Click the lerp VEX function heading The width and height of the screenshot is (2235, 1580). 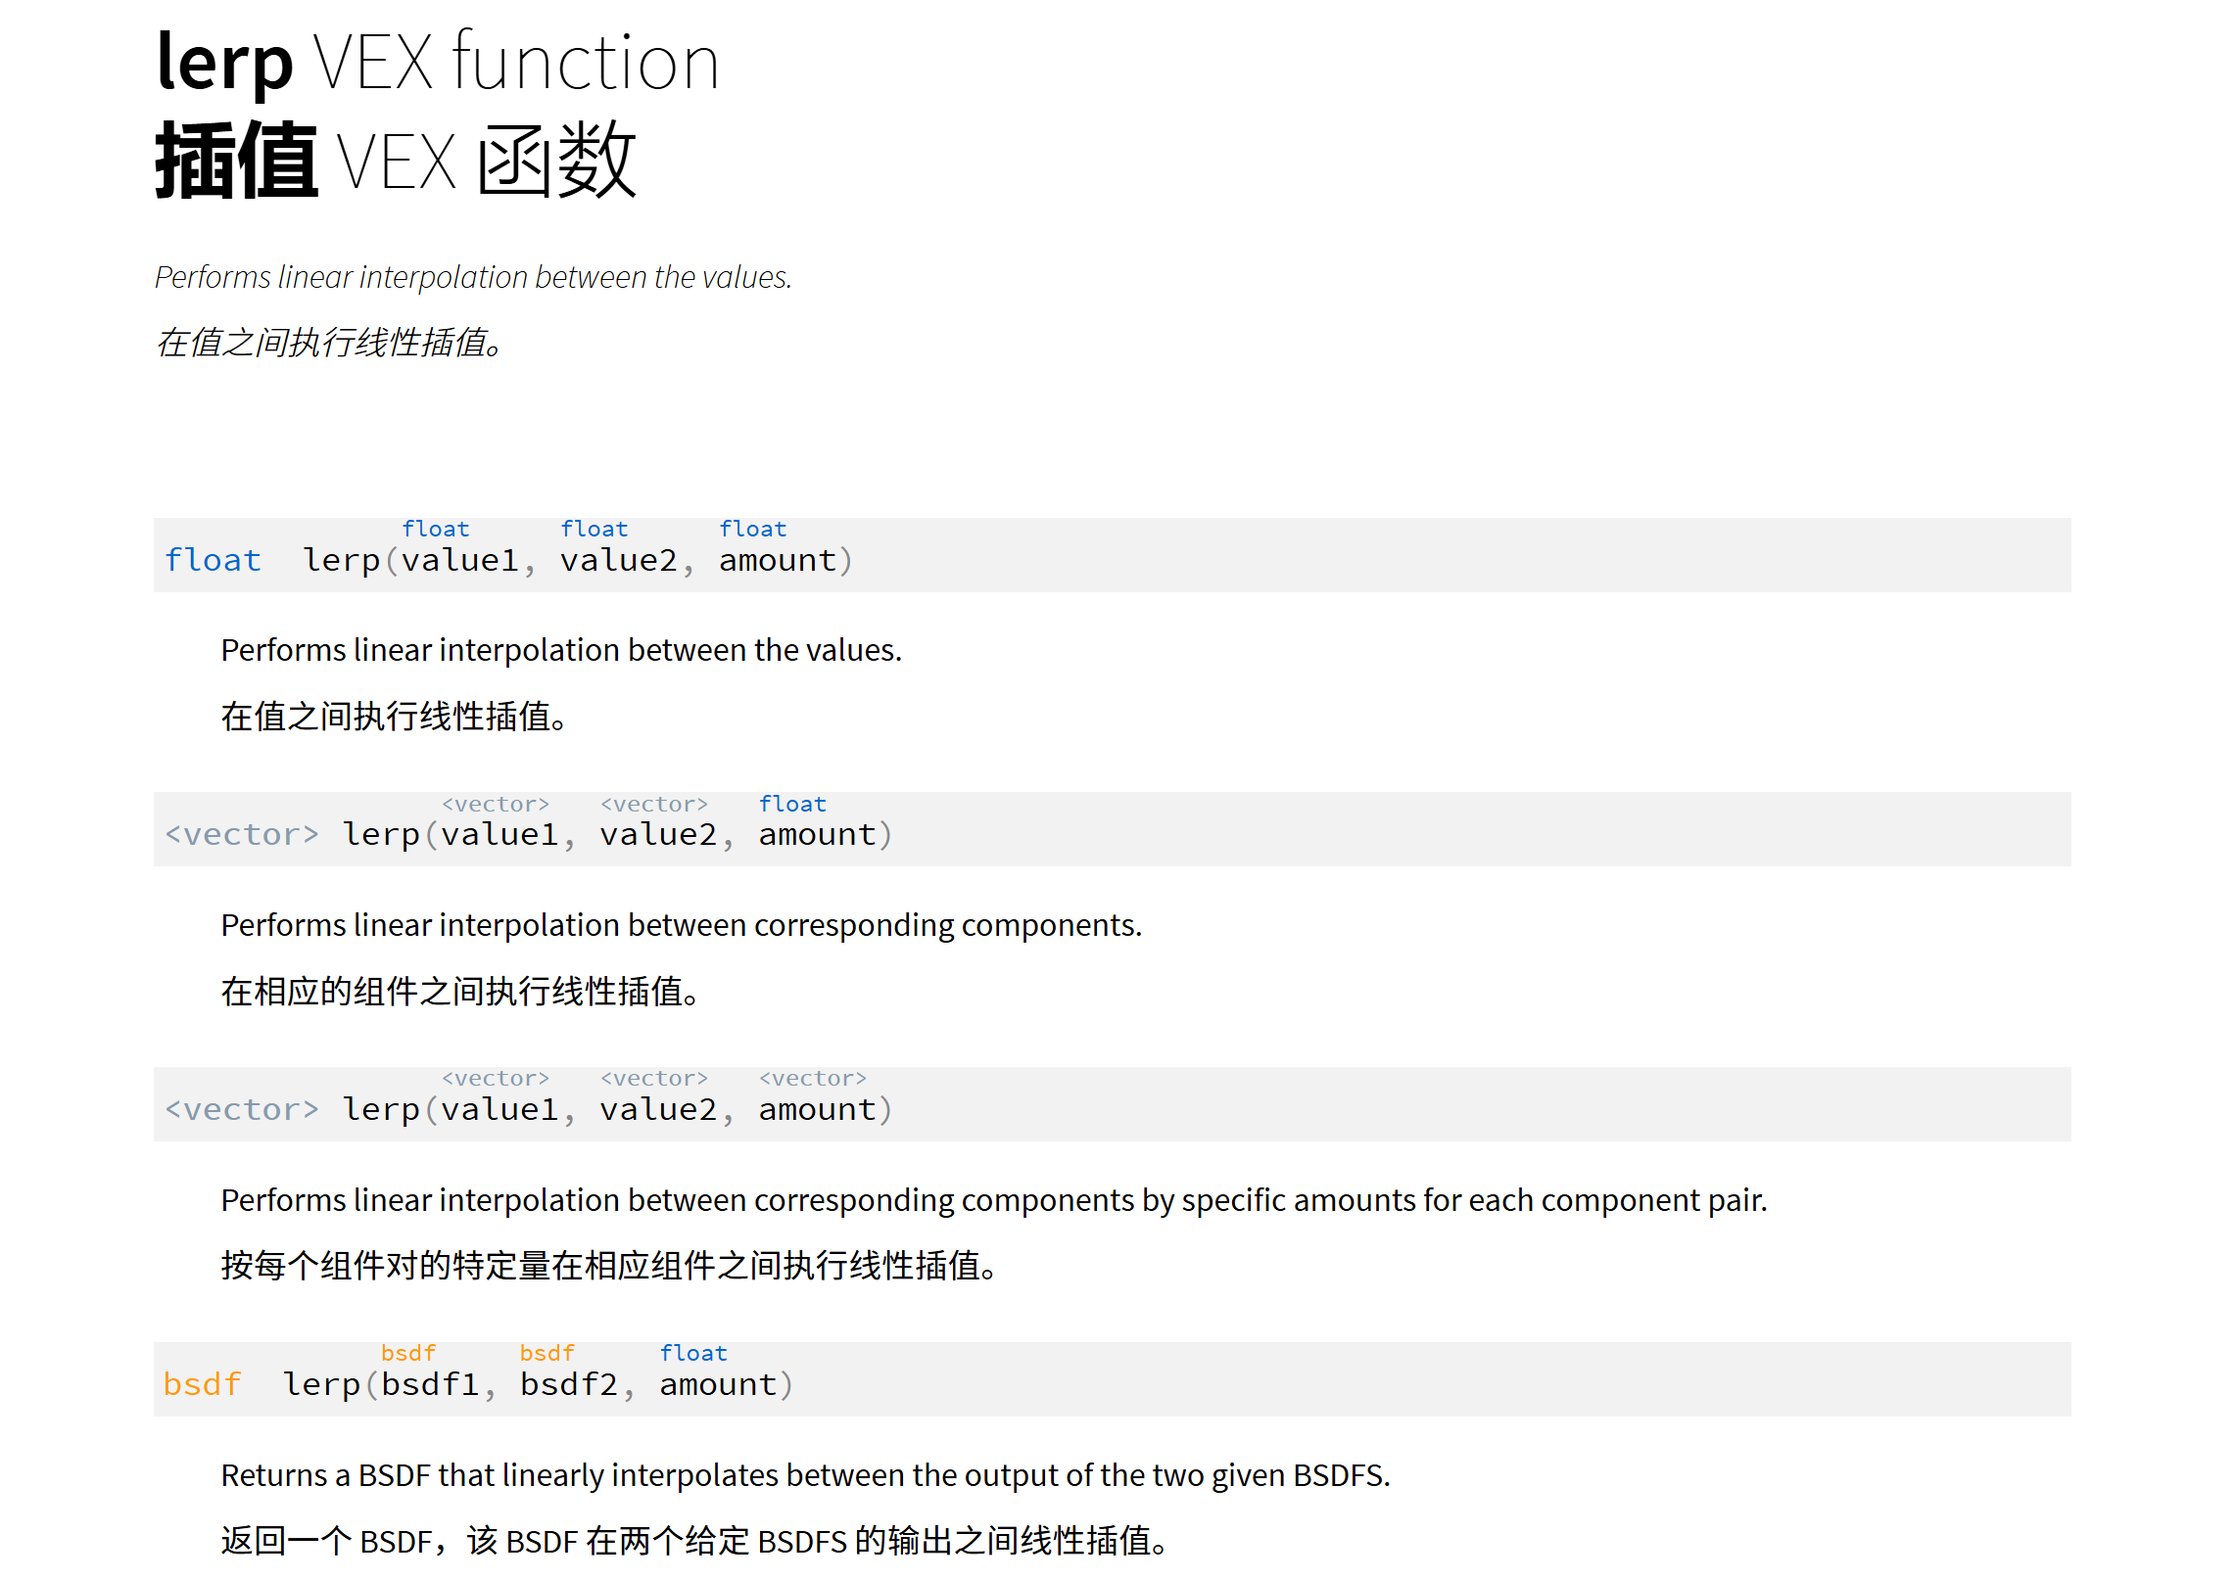pos(438,62)
